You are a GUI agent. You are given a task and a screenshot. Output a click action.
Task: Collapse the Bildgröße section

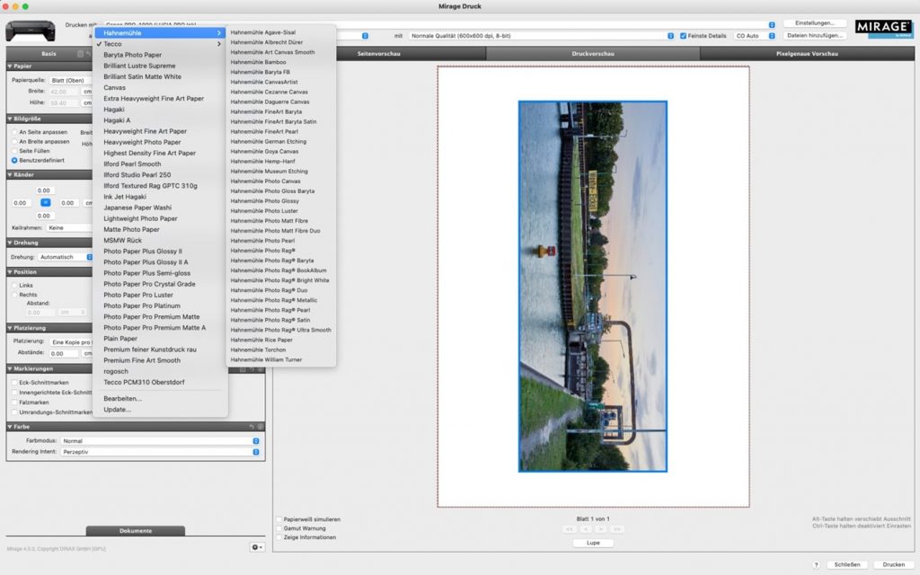pos(10,119)
